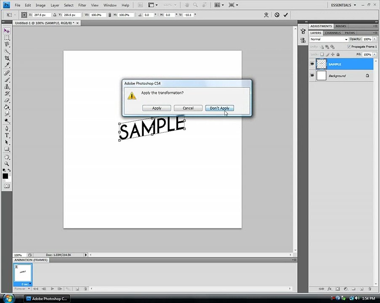Image resolution: width=380 pixels, height=303 pixels.
Task: Toggle lock position icon
Action: 332,55
